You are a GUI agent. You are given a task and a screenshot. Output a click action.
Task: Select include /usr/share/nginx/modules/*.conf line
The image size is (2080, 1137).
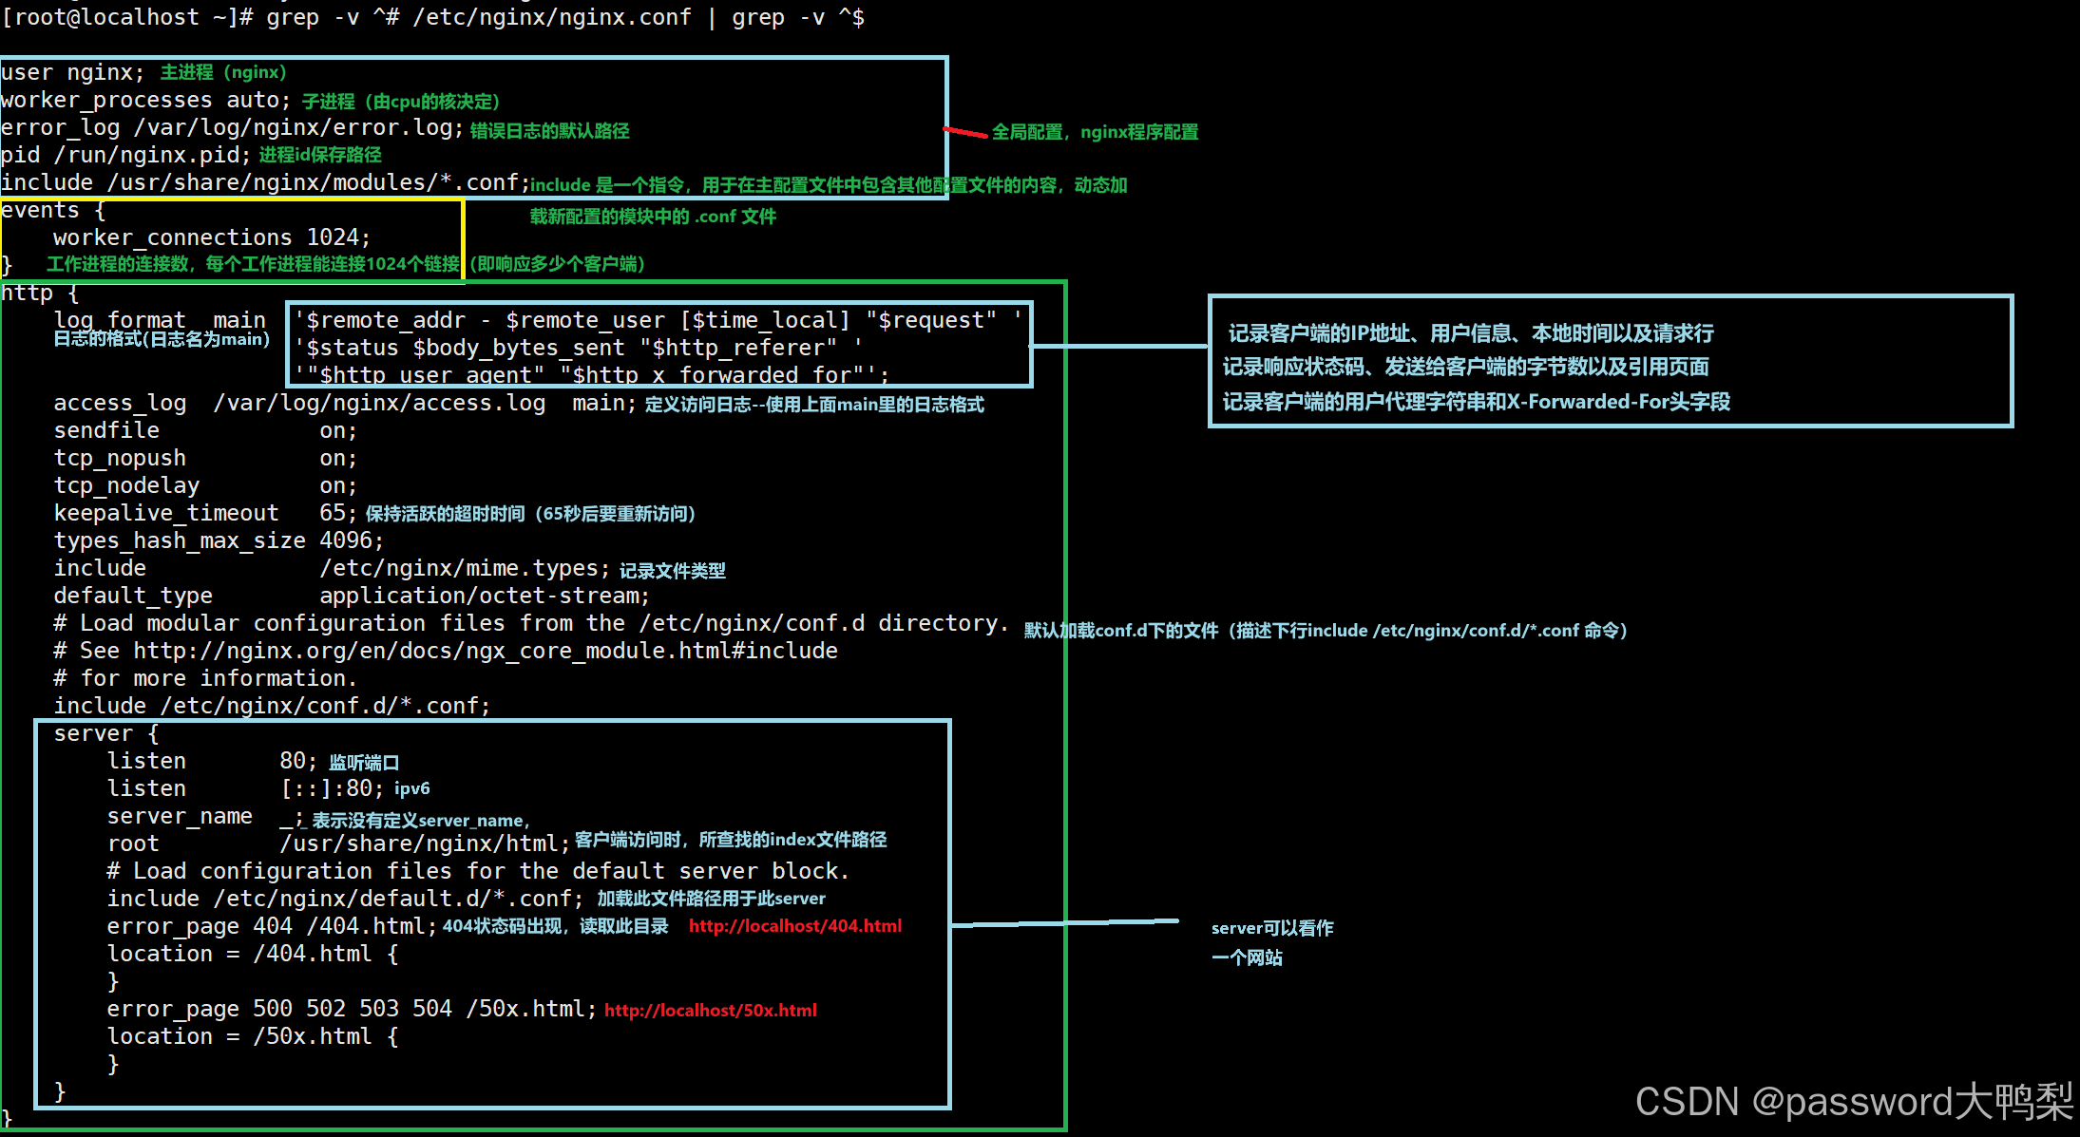(265, 182)
